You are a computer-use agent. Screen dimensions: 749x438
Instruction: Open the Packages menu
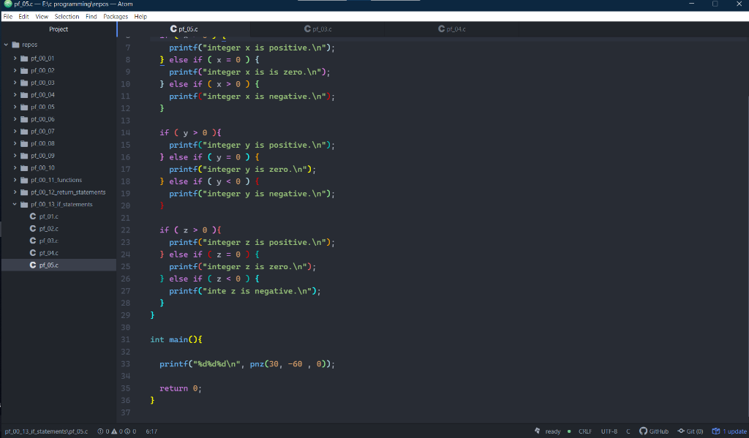coord(115,16)
